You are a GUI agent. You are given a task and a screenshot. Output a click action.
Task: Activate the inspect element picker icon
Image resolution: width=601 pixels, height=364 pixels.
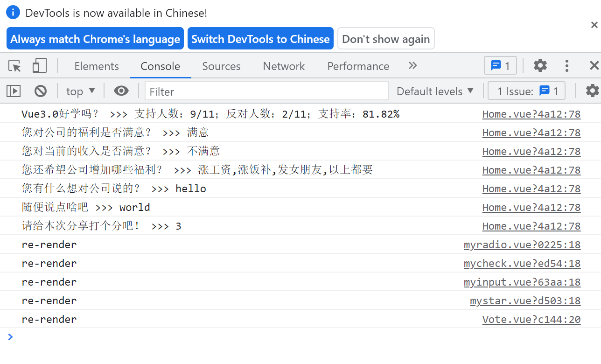(15, 66)
